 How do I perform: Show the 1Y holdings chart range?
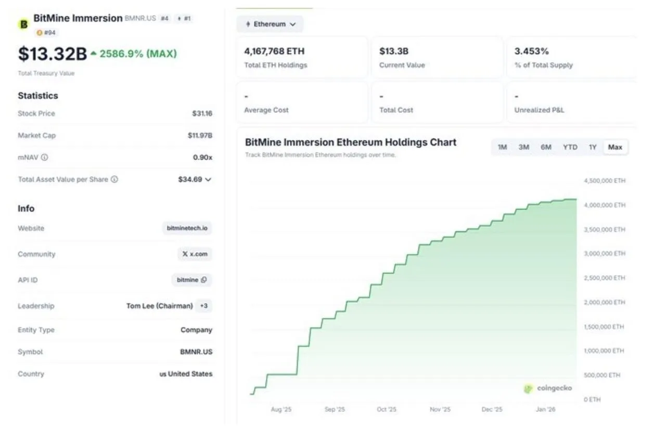593,147
